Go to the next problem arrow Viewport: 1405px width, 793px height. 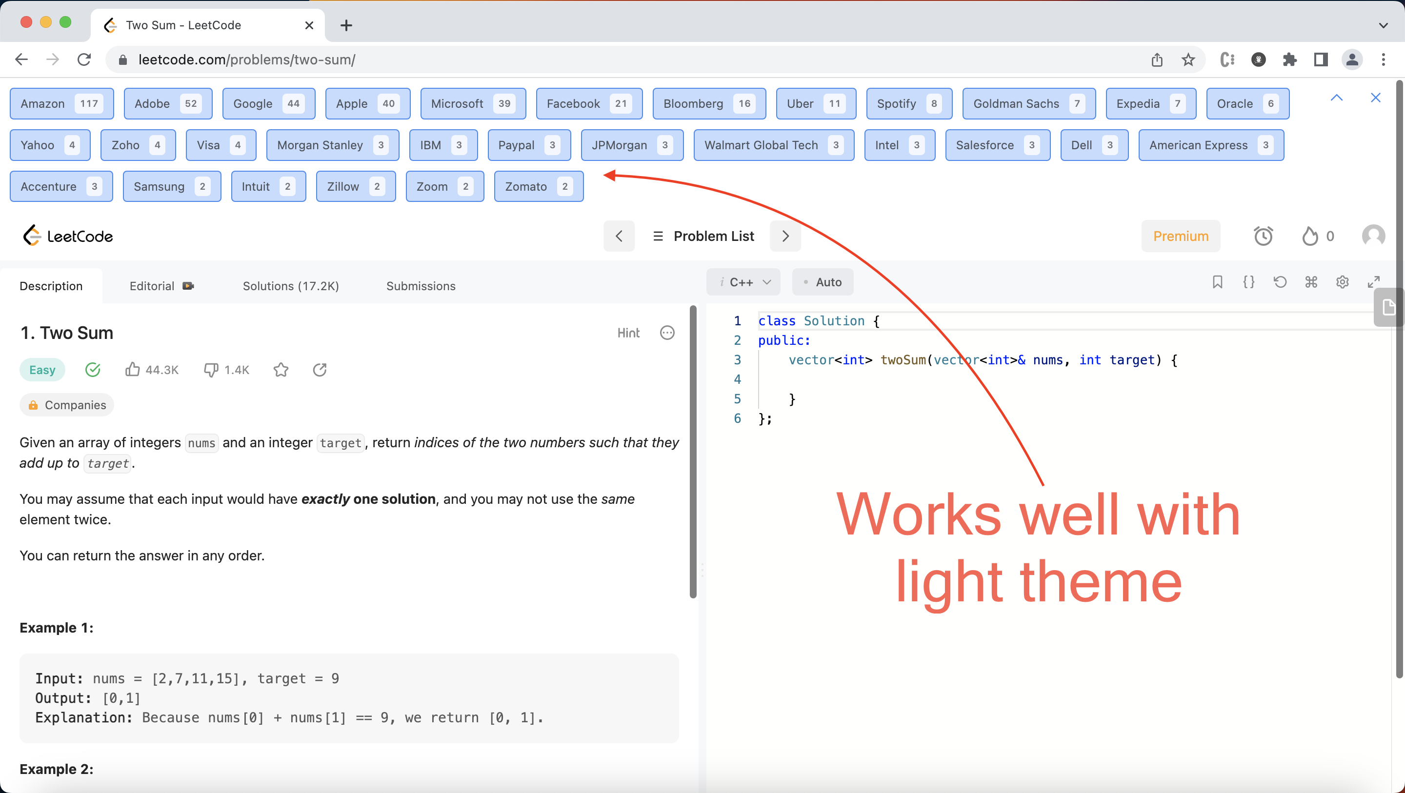click(785, 236)
